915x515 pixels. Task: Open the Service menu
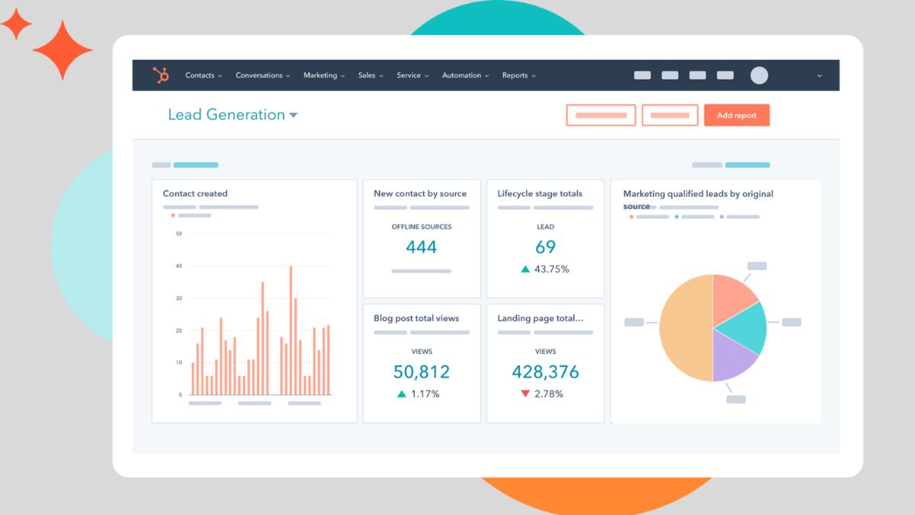413,76
